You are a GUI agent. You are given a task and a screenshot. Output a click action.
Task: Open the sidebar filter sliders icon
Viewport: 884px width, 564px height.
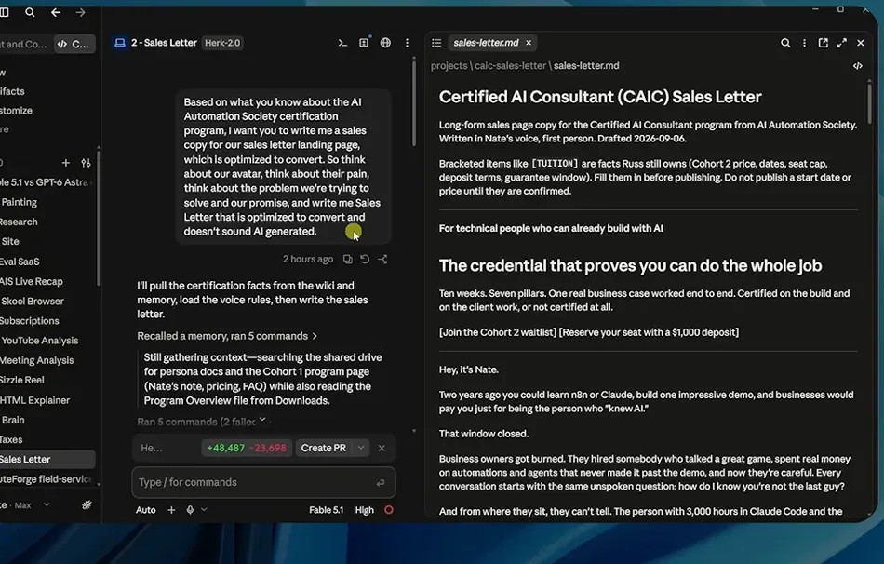pyautogui.click(x=86, y=163)
